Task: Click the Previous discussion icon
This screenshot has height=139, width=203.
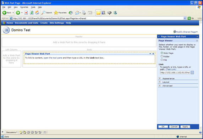Action: [36, 132]
